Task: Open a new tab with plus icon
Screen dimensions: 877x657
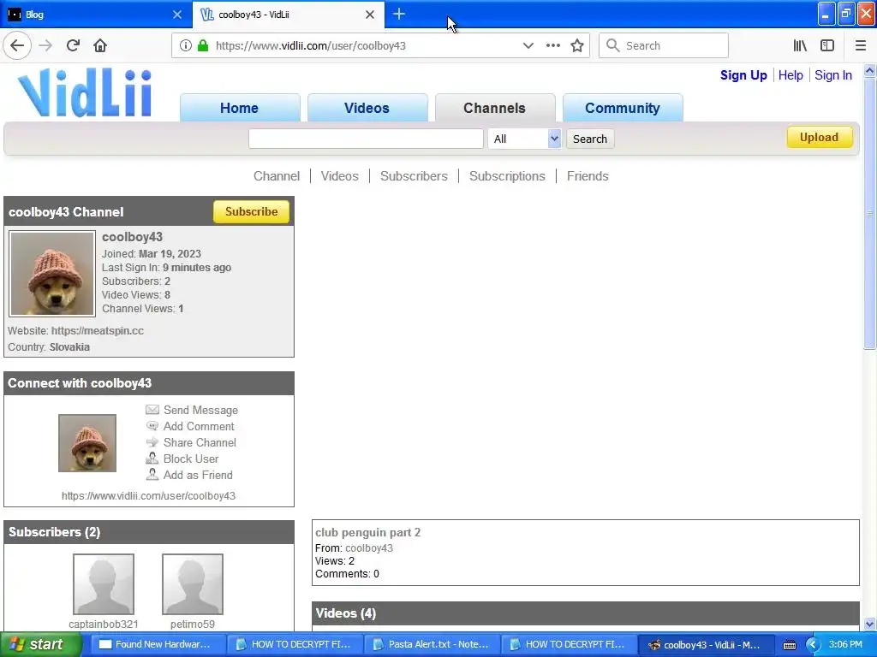Action: (x=399, y=14)
